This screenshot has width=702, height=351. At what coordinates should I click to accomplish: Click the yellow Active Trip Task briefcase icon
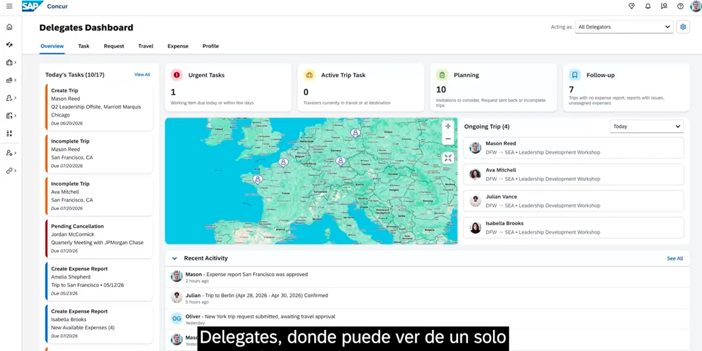[x=309, y=75]
